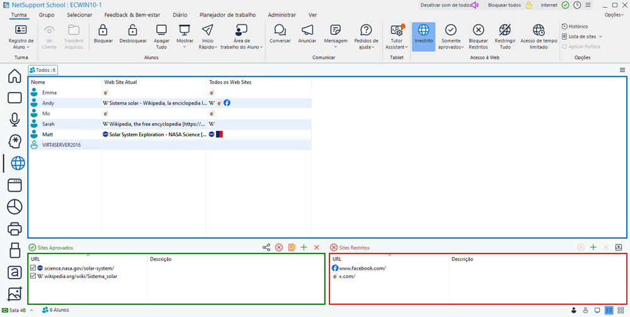Select Apagar Tudo blank screen tool

click(161, 37)
